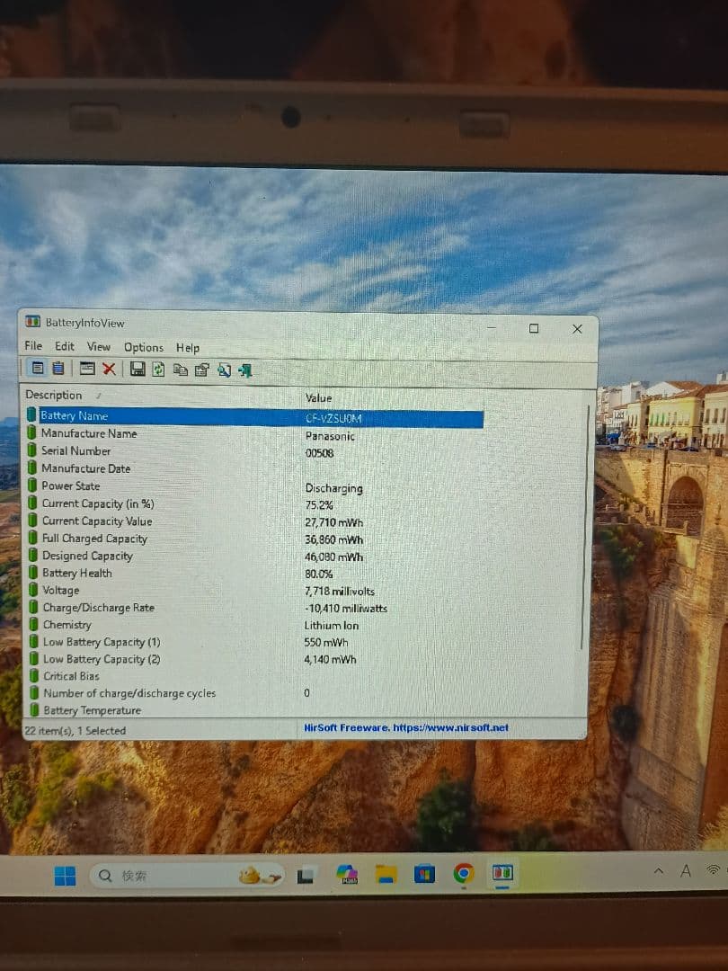
Task: Refresh battery data with green arrows icon
Action: click(158, 367)
